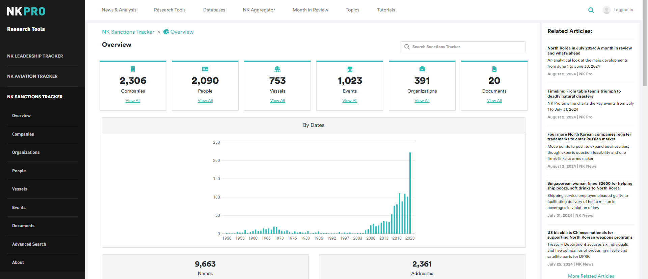This screenshot has height=279, width=648.
Task: Open article North Korea in July 2024 review
Action: (589, 50)
